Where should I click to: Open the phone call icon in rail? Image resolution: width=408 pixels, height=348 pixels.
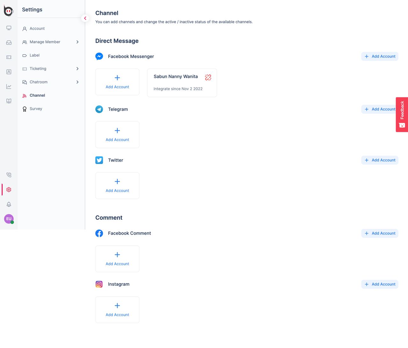9,175
